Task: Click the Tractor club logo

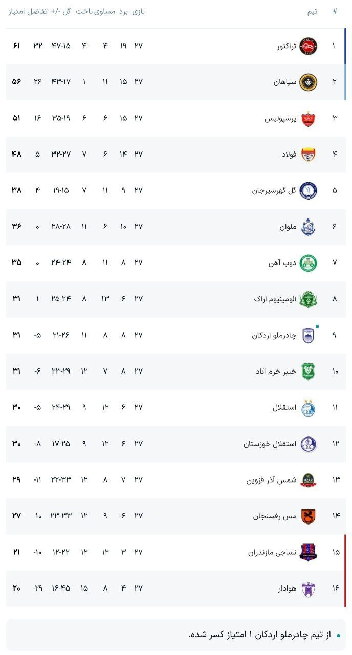Action: tap(308, 46)
